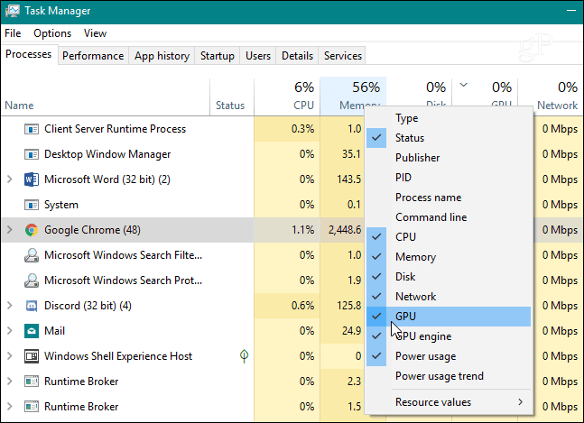Screen dimensions: 584x423
Task: Select the System process row
Action: 127,205
